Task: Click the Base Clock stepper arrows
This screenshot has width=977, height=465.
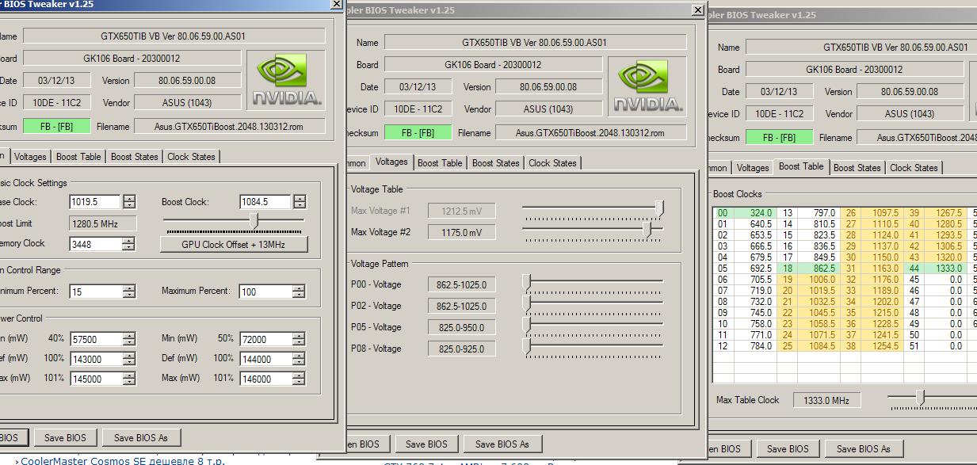Action: coord(129,202)
